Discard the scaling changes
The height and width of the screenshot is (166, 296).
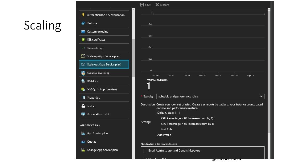coord(162,5)
